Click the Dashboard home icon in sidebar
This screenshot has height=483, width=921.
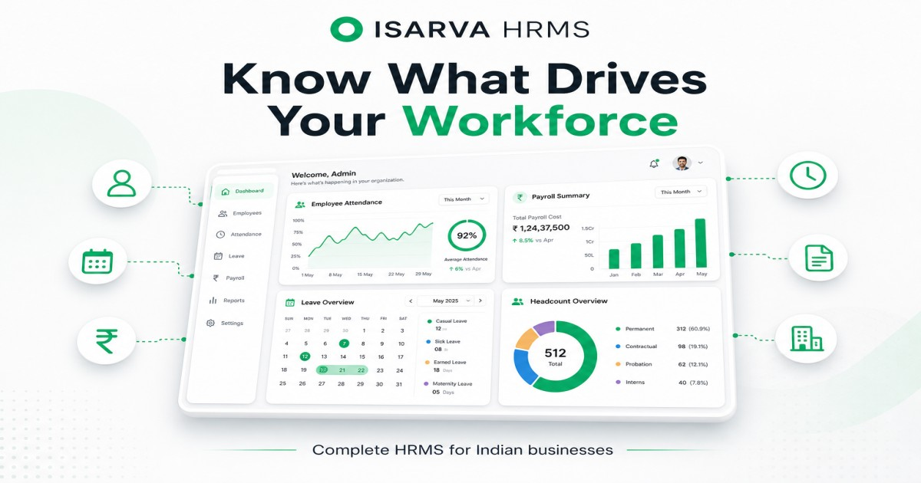[225, 192]
